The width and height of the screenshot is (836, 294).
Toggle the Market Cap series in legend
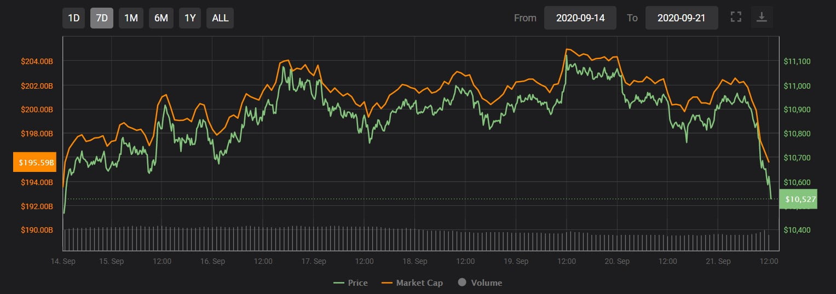click(419, 283)
